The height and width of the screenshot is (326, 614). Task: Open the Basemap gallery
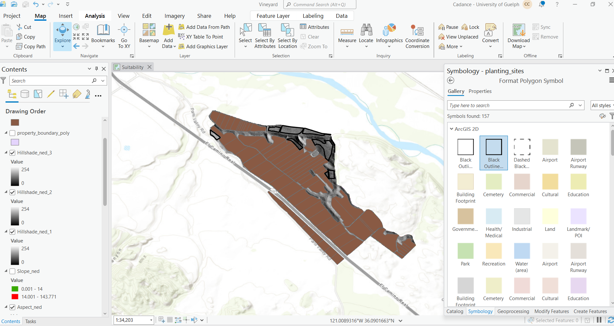[149, 36]
